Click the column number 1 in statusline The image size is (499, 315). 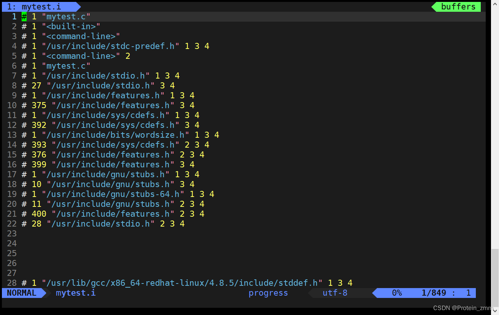pos(468,293)
